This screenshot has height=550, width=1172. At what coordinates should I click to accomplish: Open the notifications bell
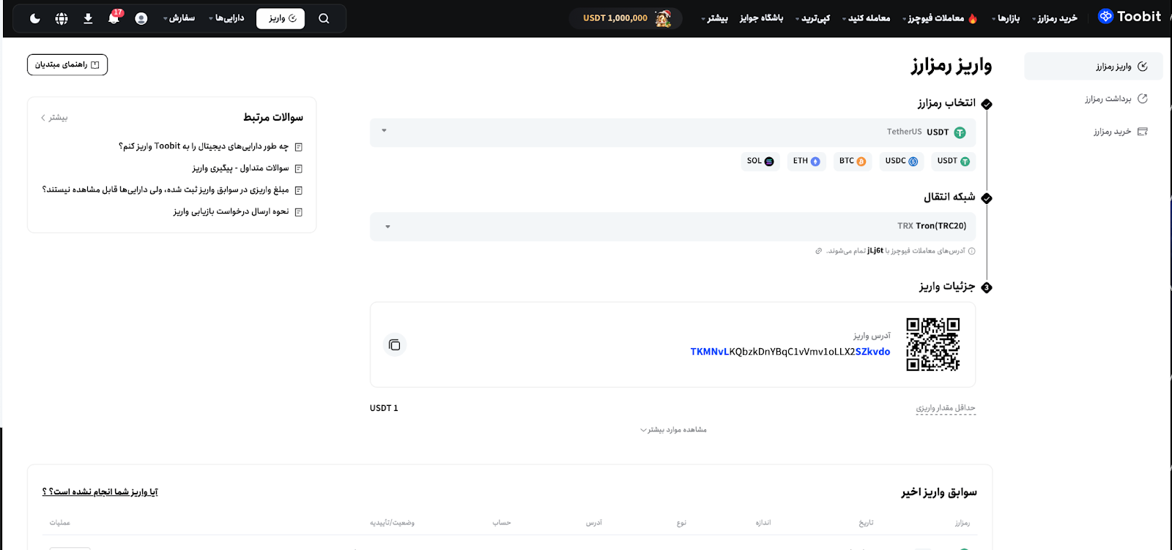pyautogui.click(x=114, y=18)
